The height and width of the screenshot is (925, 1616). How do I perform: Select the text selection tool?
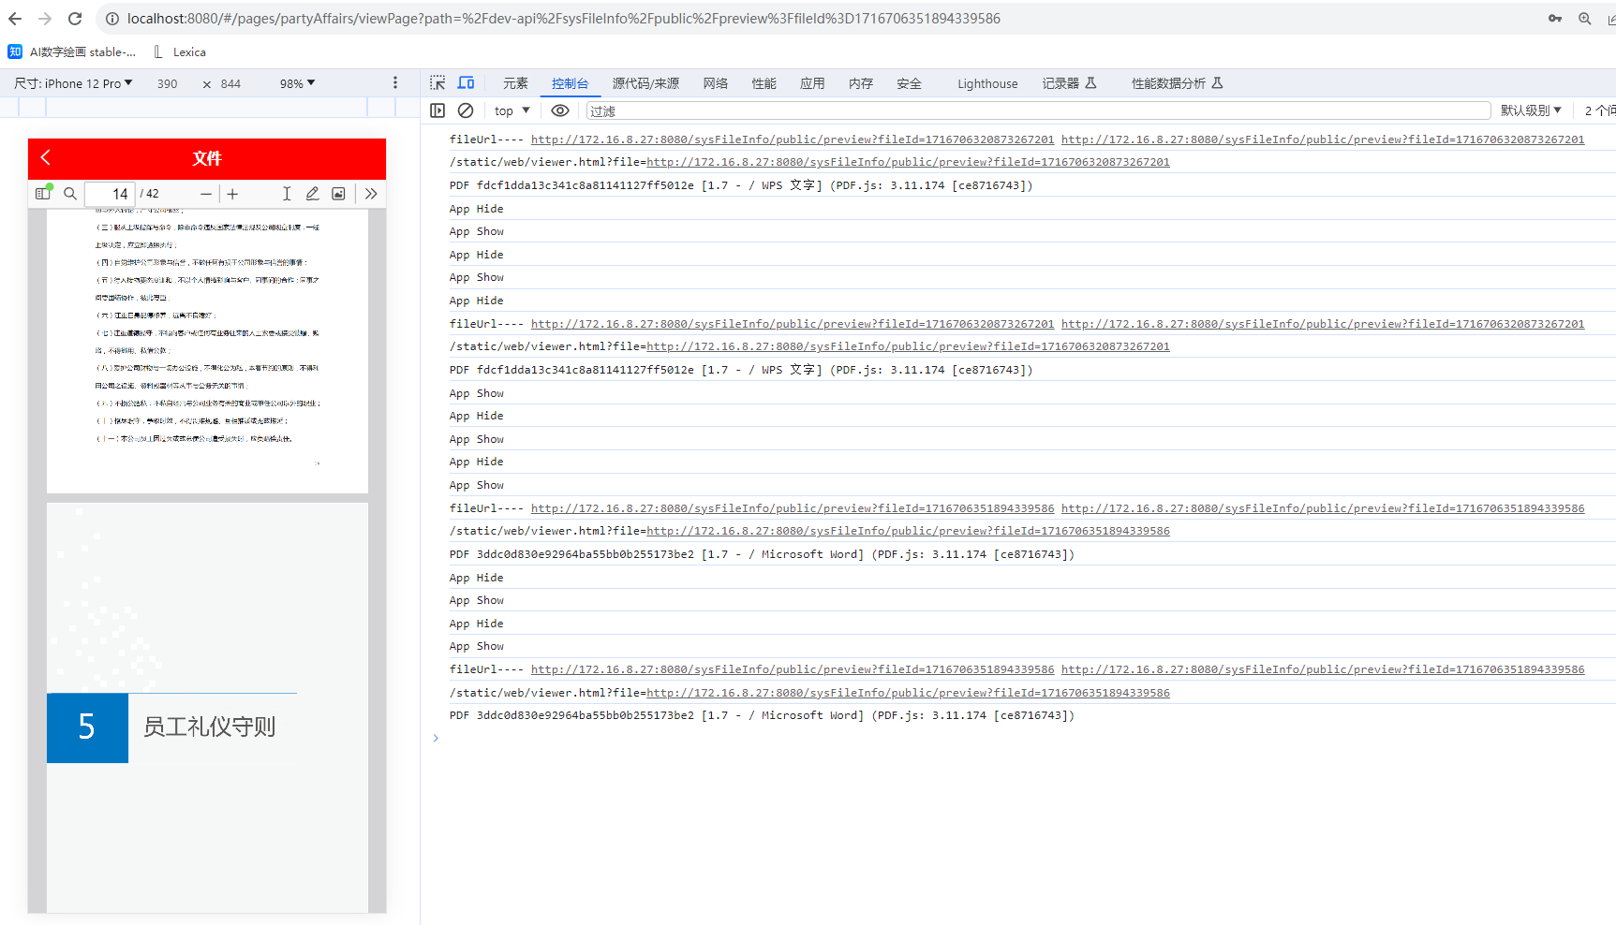tap(287, 194)
